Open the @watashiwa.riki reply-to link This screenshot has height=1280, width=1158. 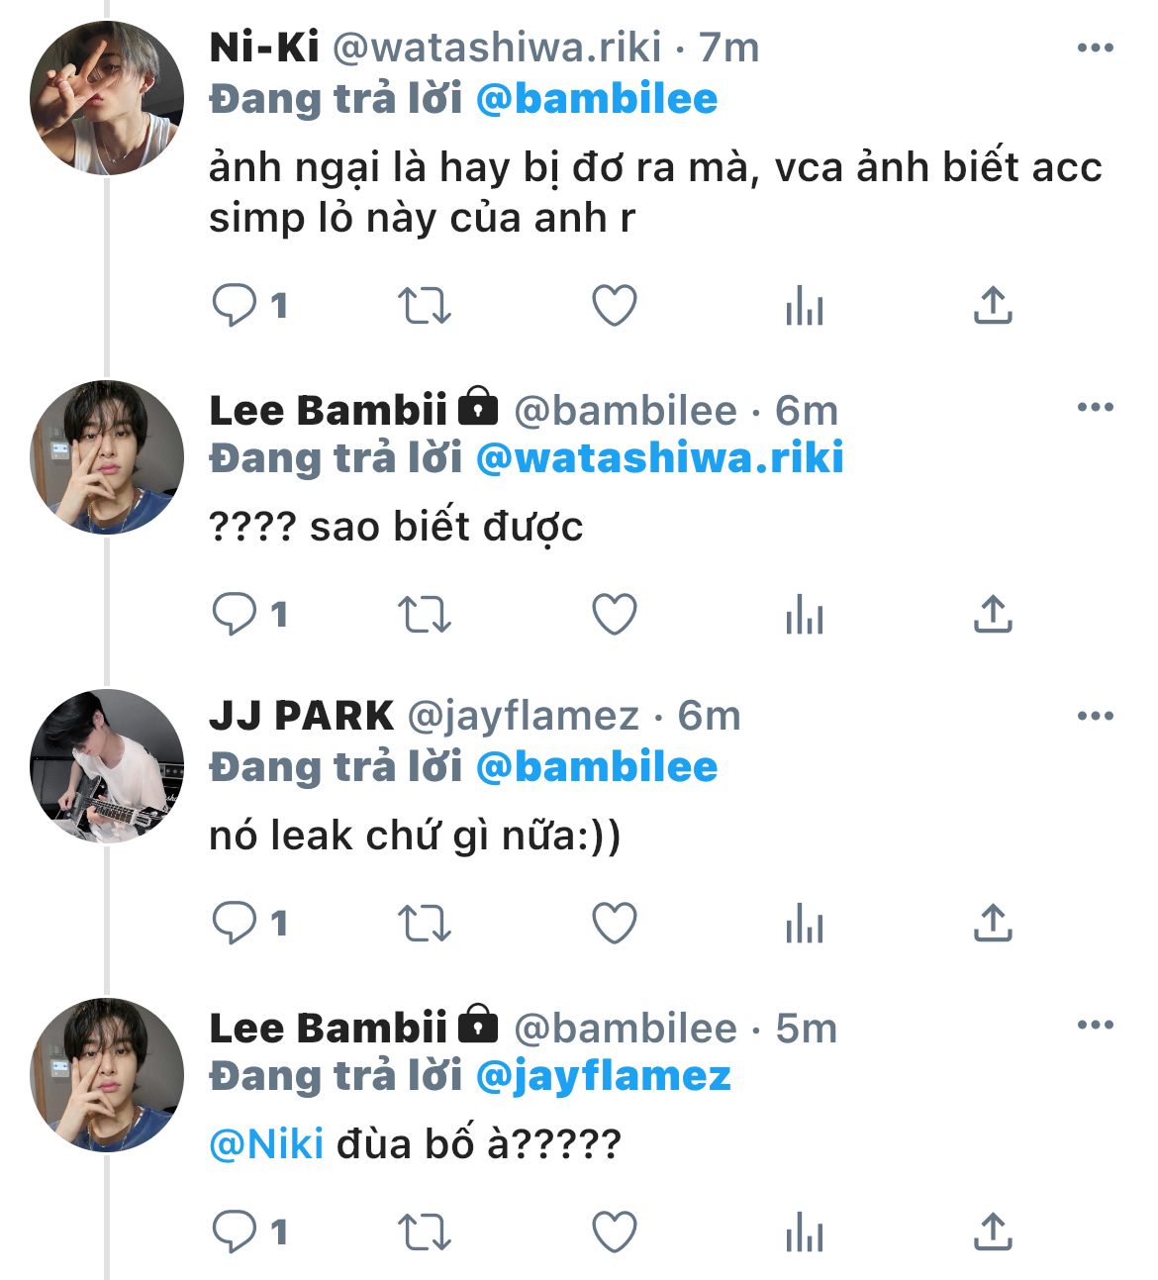click(659, 458)
